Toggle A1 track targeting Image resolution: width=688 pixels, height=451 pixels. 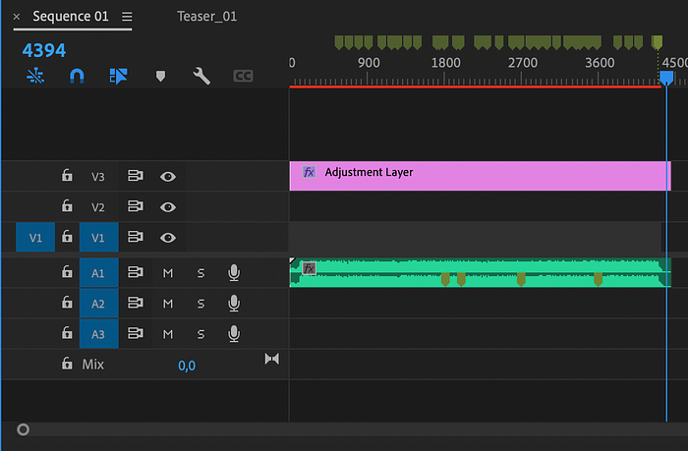coord(98,273)
